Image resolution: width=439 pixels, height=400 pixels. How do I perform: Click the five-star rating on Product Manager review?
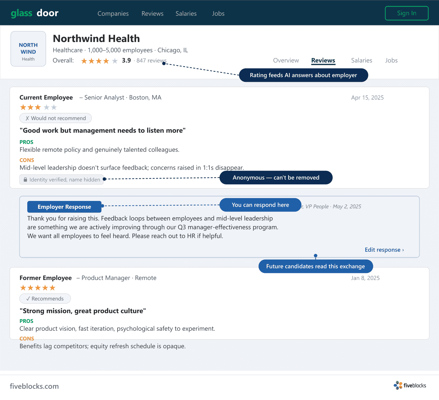tap(38, 288)
